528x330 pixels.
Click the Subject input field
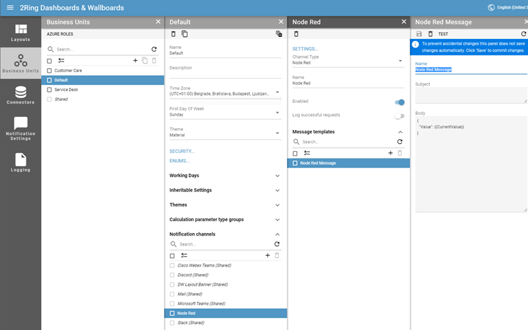(470, 96)
